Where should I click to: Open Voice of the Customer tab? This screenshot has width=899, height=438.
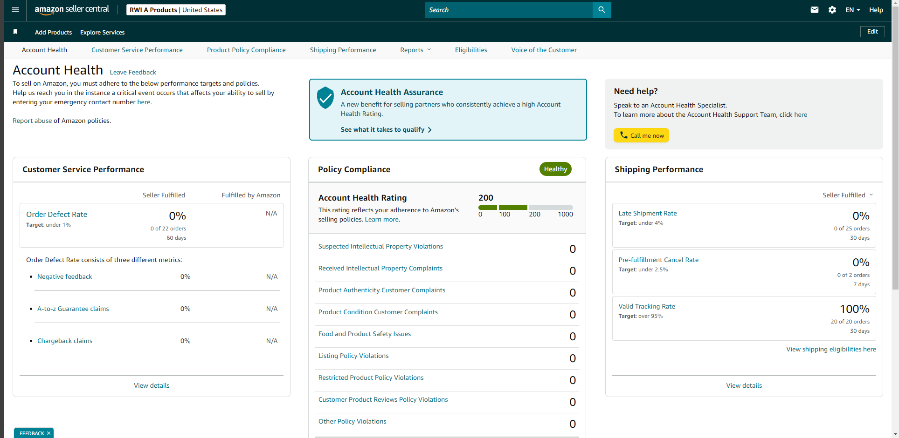point(544,50)
